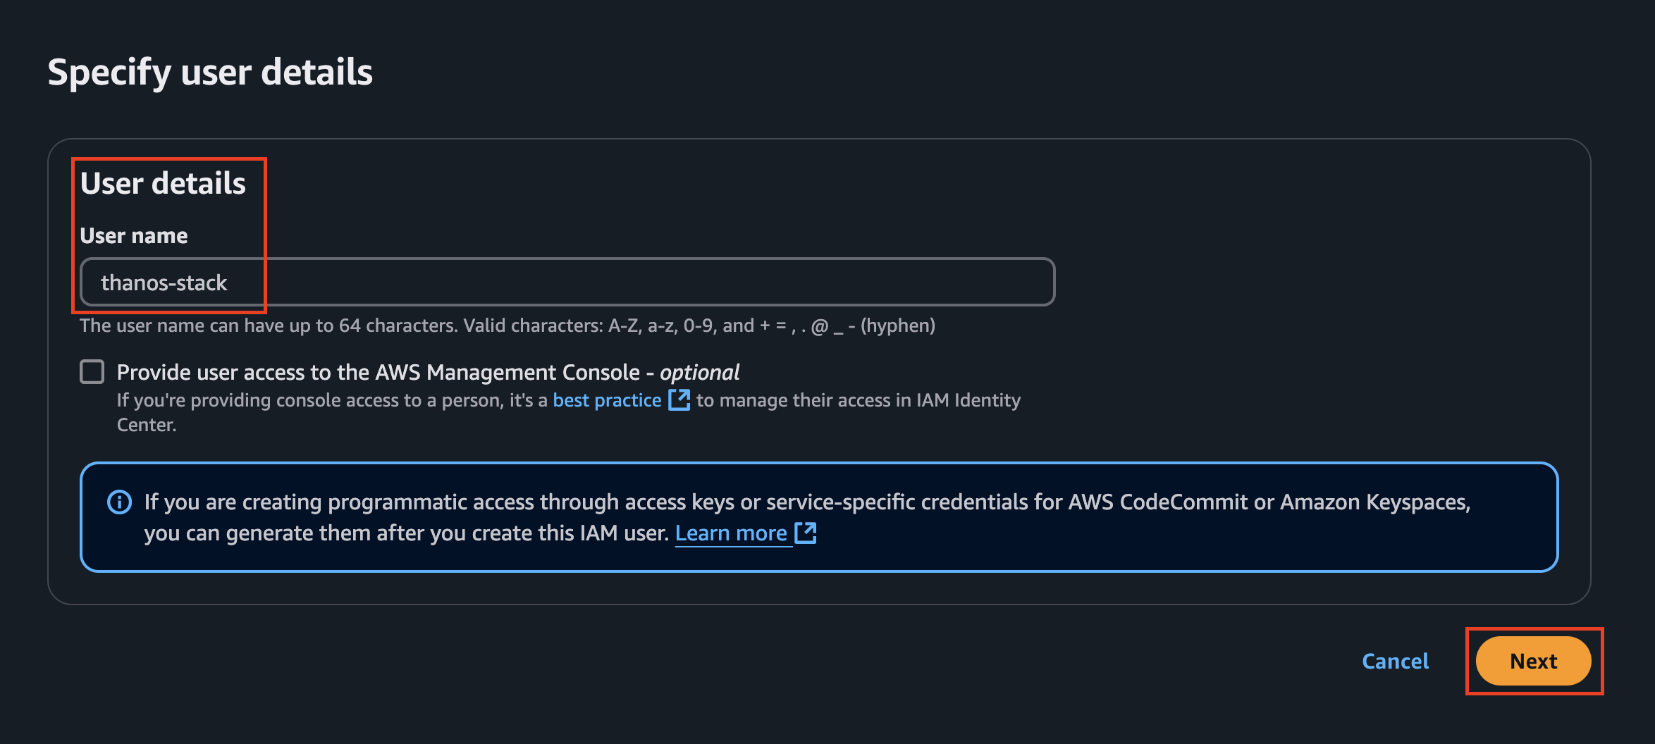Click the orange Next button
The image size is (1655, 744).
(1533, 661)
